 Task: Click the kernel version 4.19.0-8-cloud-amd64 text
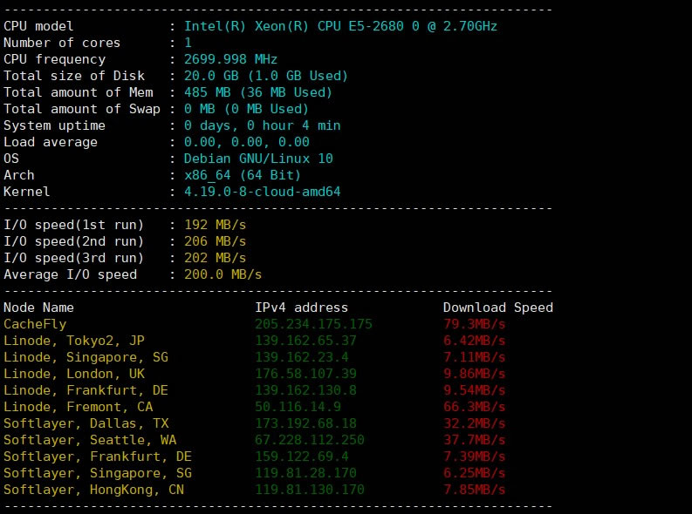[262, 192]
